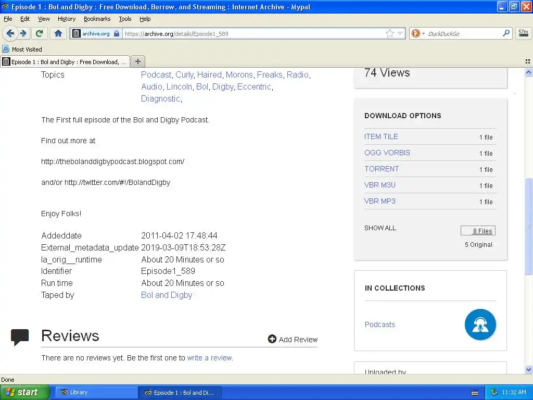Viewport: 533px width, 400px height.
Task: Open the History menu
Action: tap(66, 19)
